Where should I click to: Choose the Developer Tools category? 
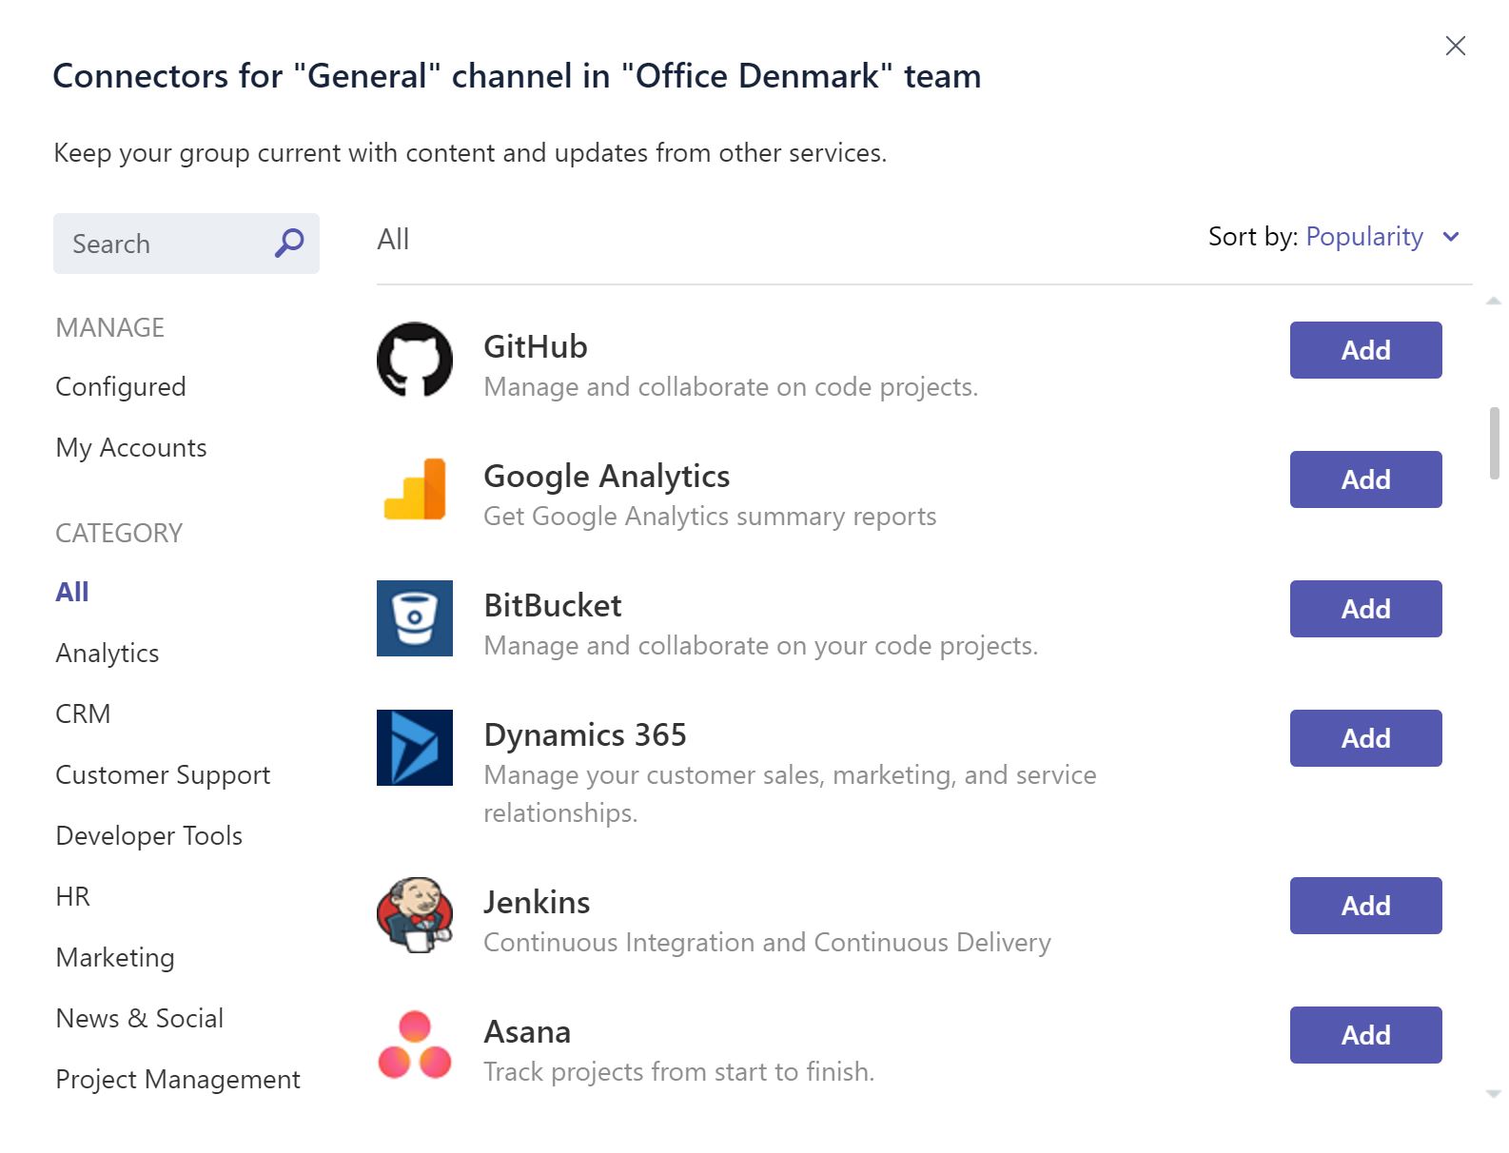click(149, 836)
